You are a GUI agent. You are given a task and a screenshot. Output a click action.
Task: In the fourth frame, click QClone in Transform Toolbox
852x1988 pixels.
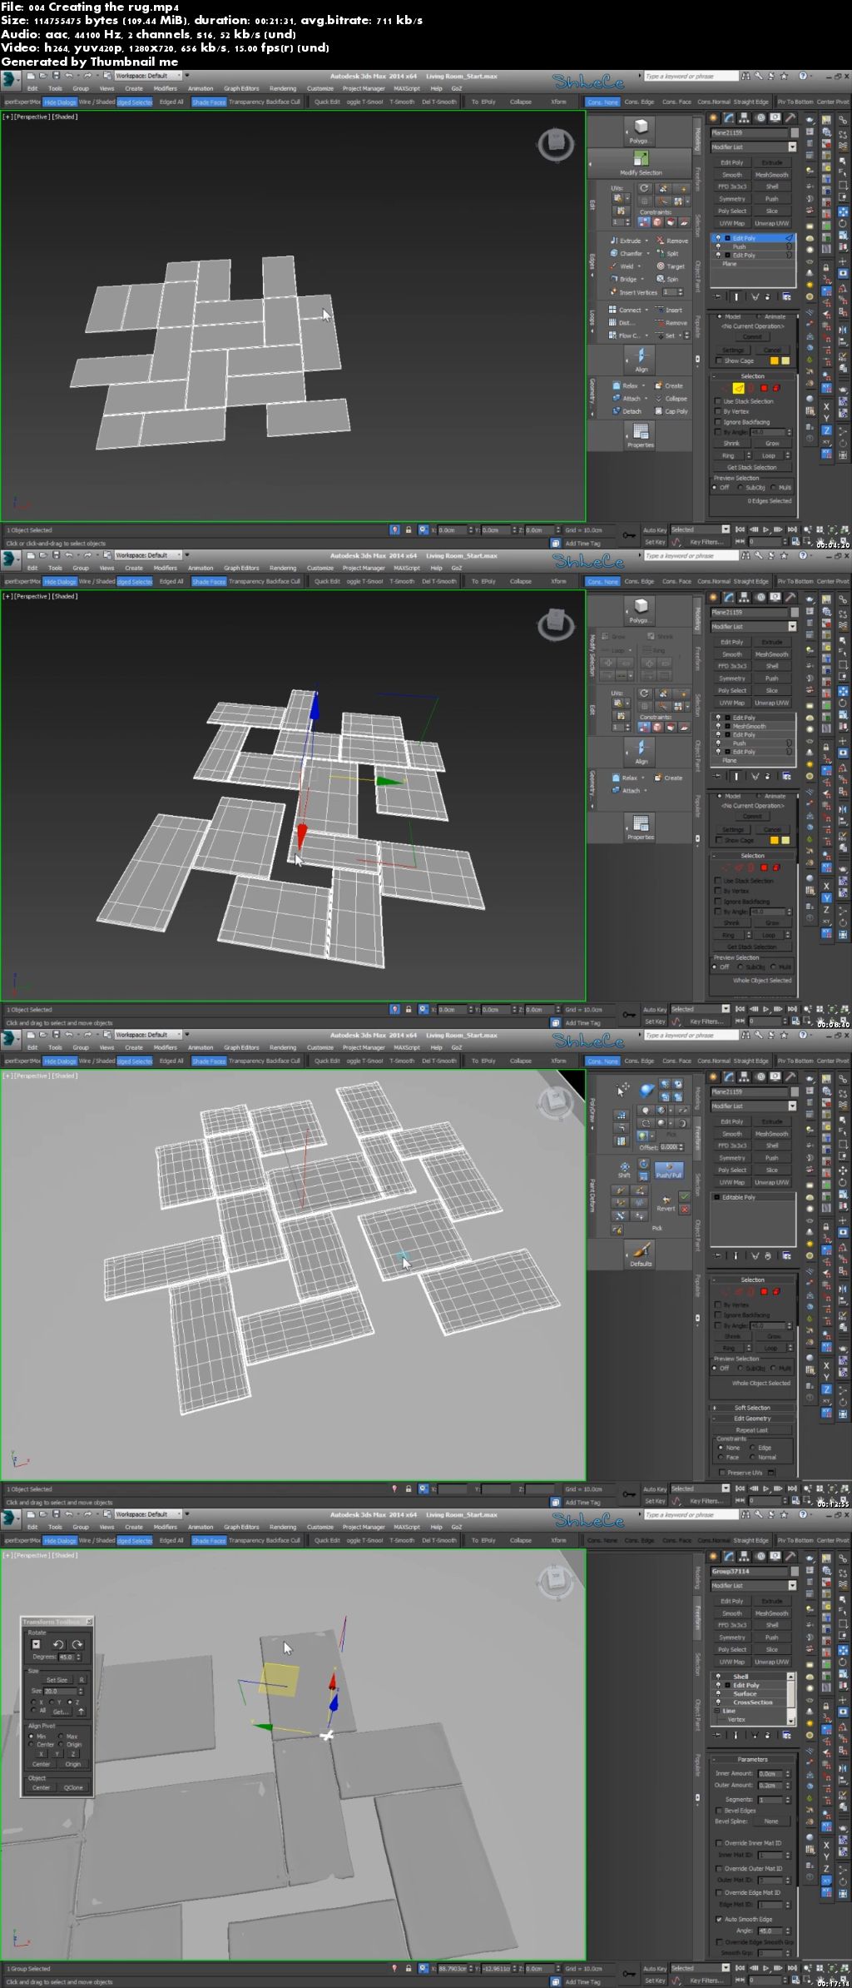coord(73,1787)
